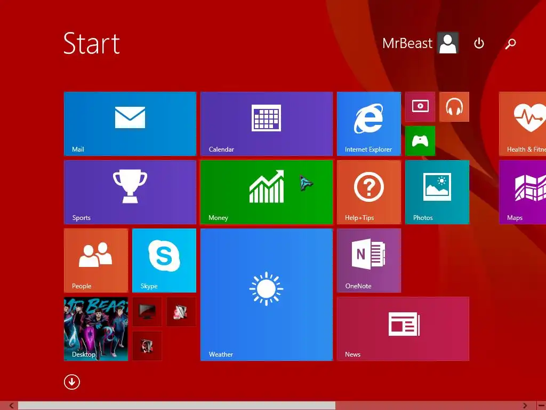Open the OneNote tile
The width and height of the screenshot is (546, 410).
coord(369,261)
